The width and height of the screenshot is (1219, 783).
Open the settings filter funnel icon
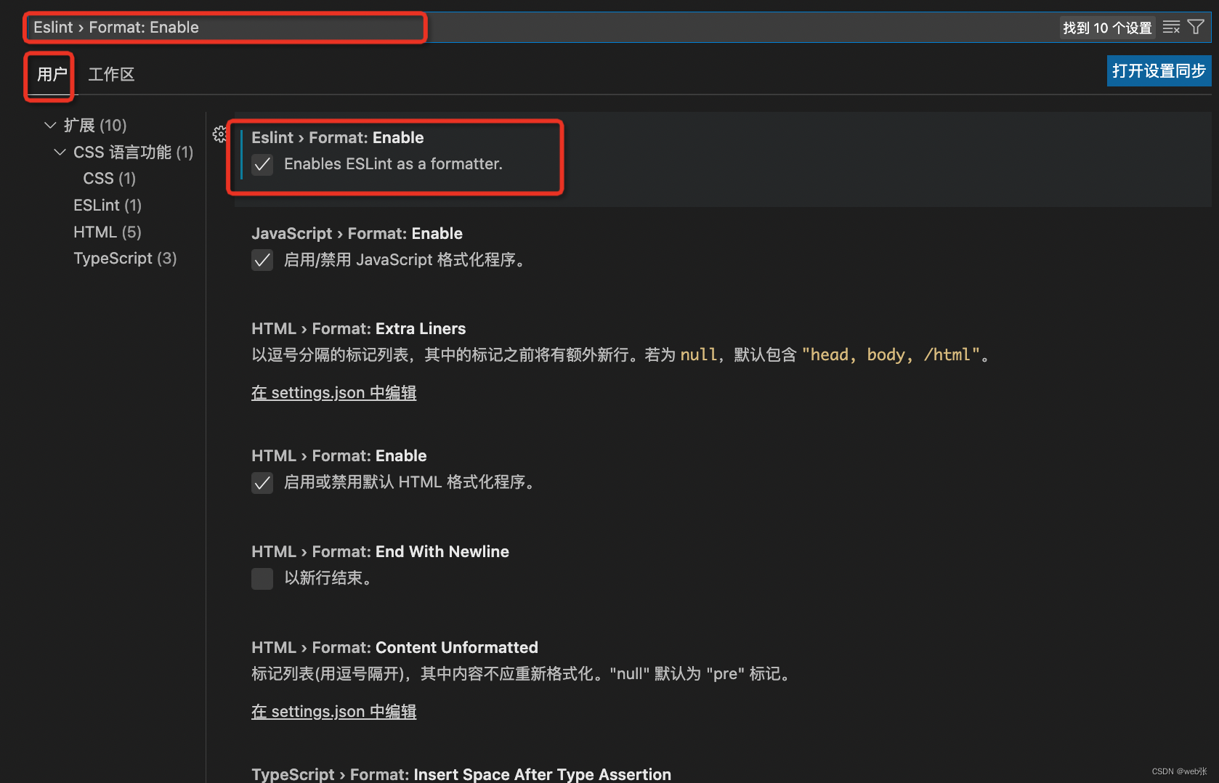(1196, 28)
